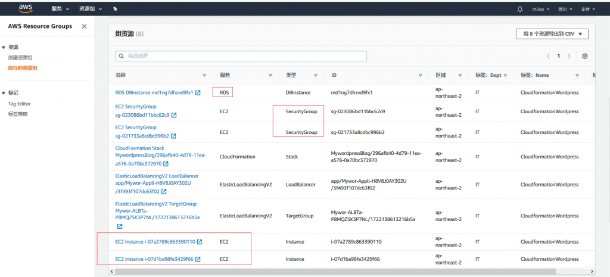Open Tag Editor in the sidebar
This screenshot has height=277, width=610.
pos(20,104)
